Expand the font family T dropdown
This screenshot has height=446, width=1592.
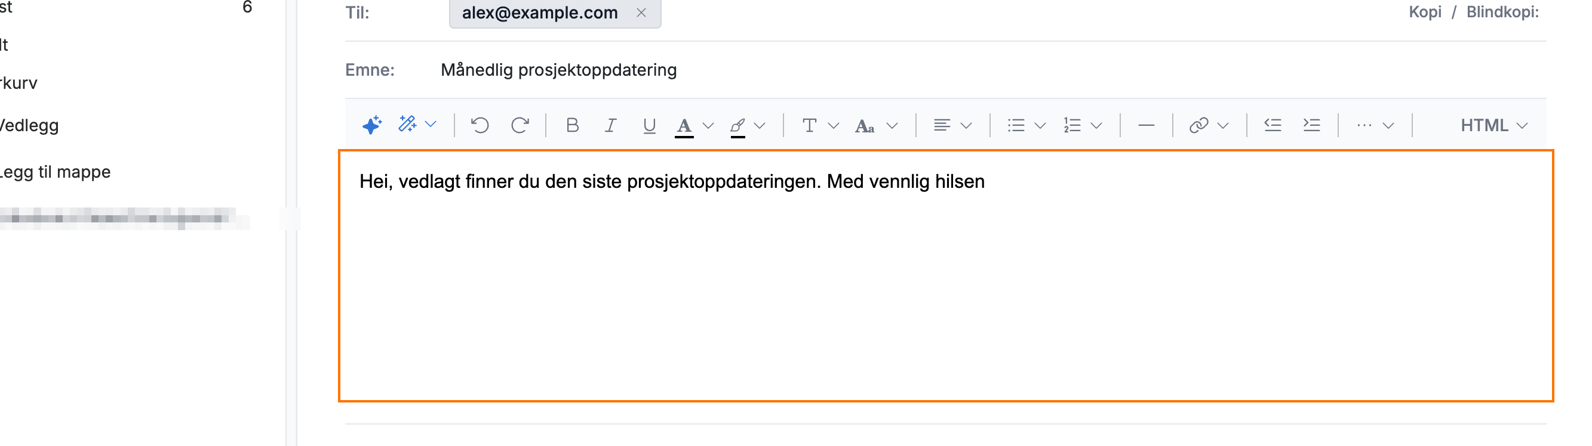pyautogui.click(x=833, y=126)
